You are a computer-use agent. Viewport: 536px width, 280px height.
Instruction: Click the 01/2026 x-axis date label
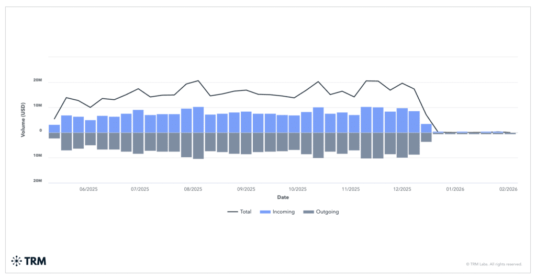[x=455, y=189]
